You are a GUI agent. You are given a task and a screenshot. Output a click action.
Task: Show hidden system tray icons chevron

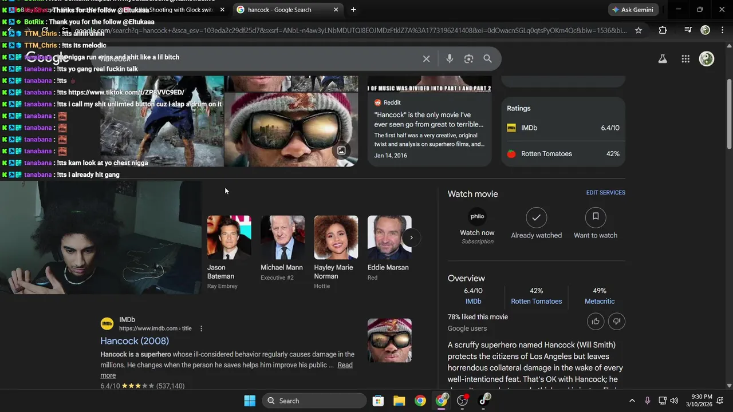pyautogui.click(x=632, y=401)
